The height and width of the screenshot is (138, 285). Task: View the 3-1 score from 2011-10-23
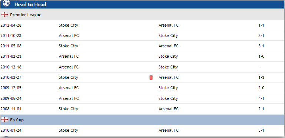point(261,36)
